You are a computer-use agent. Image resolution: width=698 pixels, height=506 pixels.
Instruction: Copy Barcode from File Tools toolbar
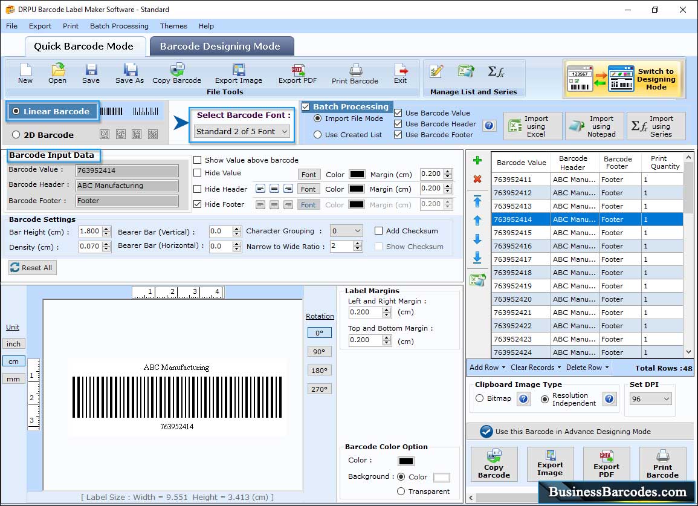(x=176, y=73)
